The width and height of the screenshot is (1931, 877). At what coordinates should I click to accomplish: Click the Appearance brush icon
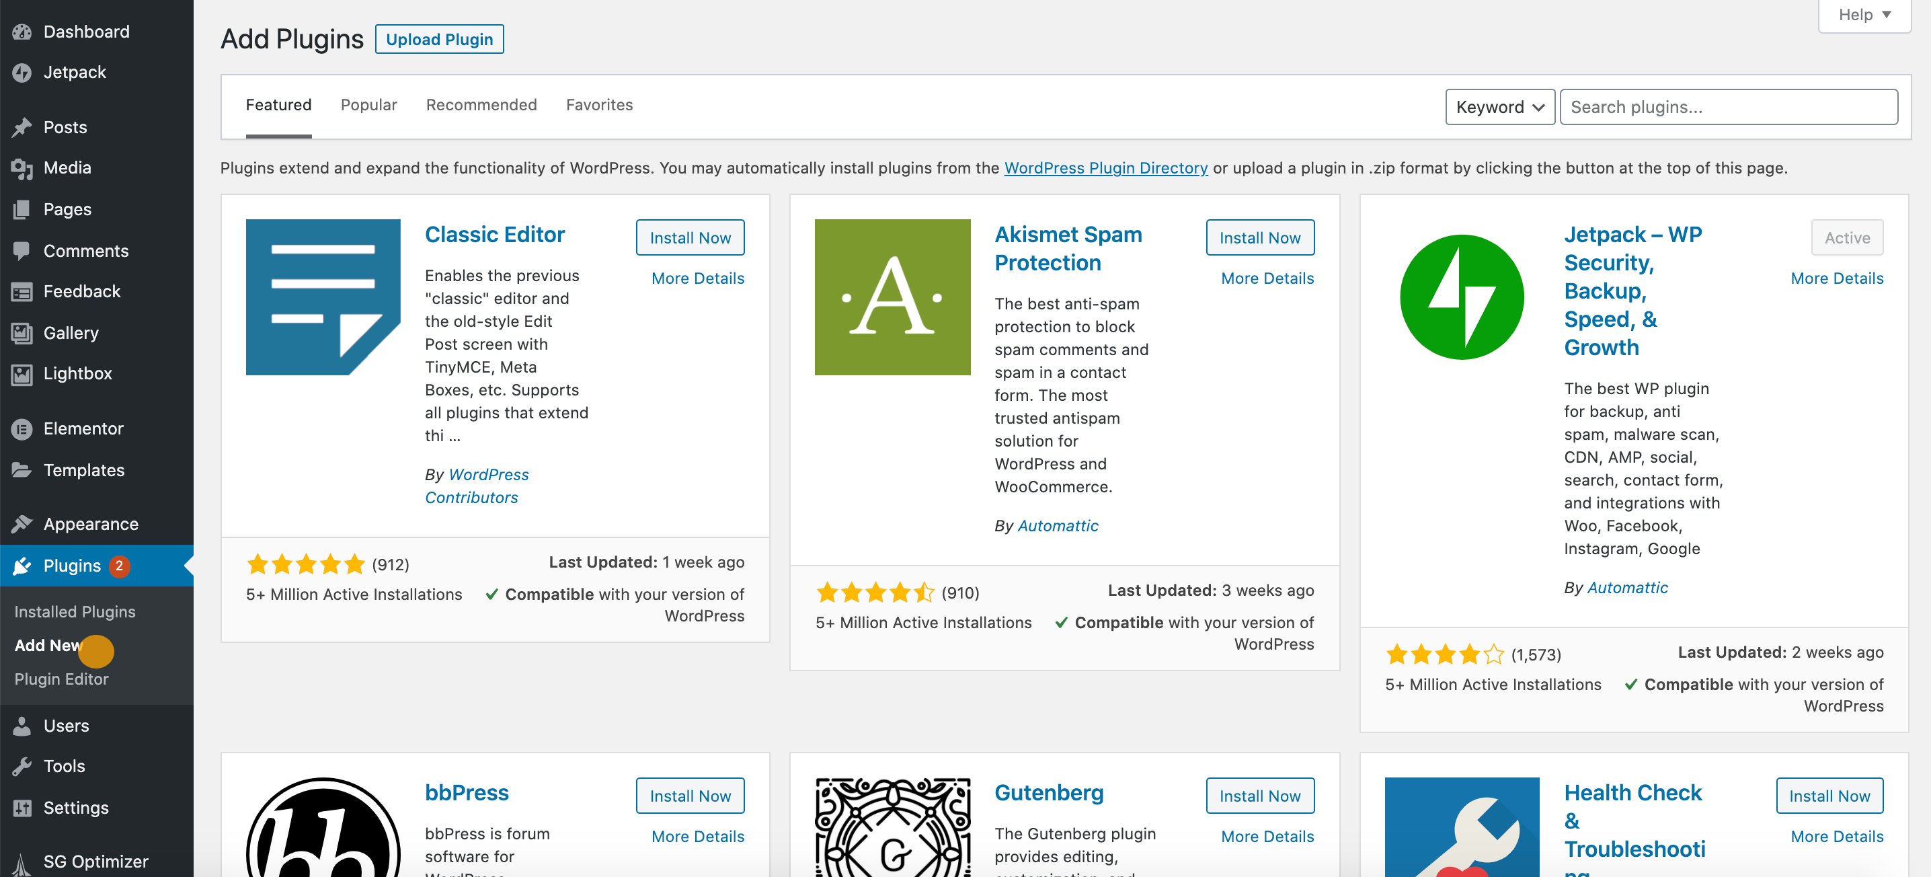point(22,524)
